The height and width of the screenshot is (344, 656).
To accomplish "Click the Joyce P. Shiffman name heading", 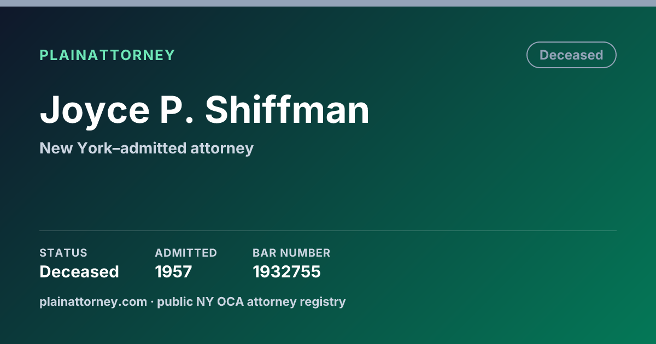I will coord(204,110).
